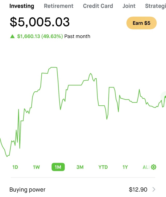Switch chart to 1Y range

[125, 167]
